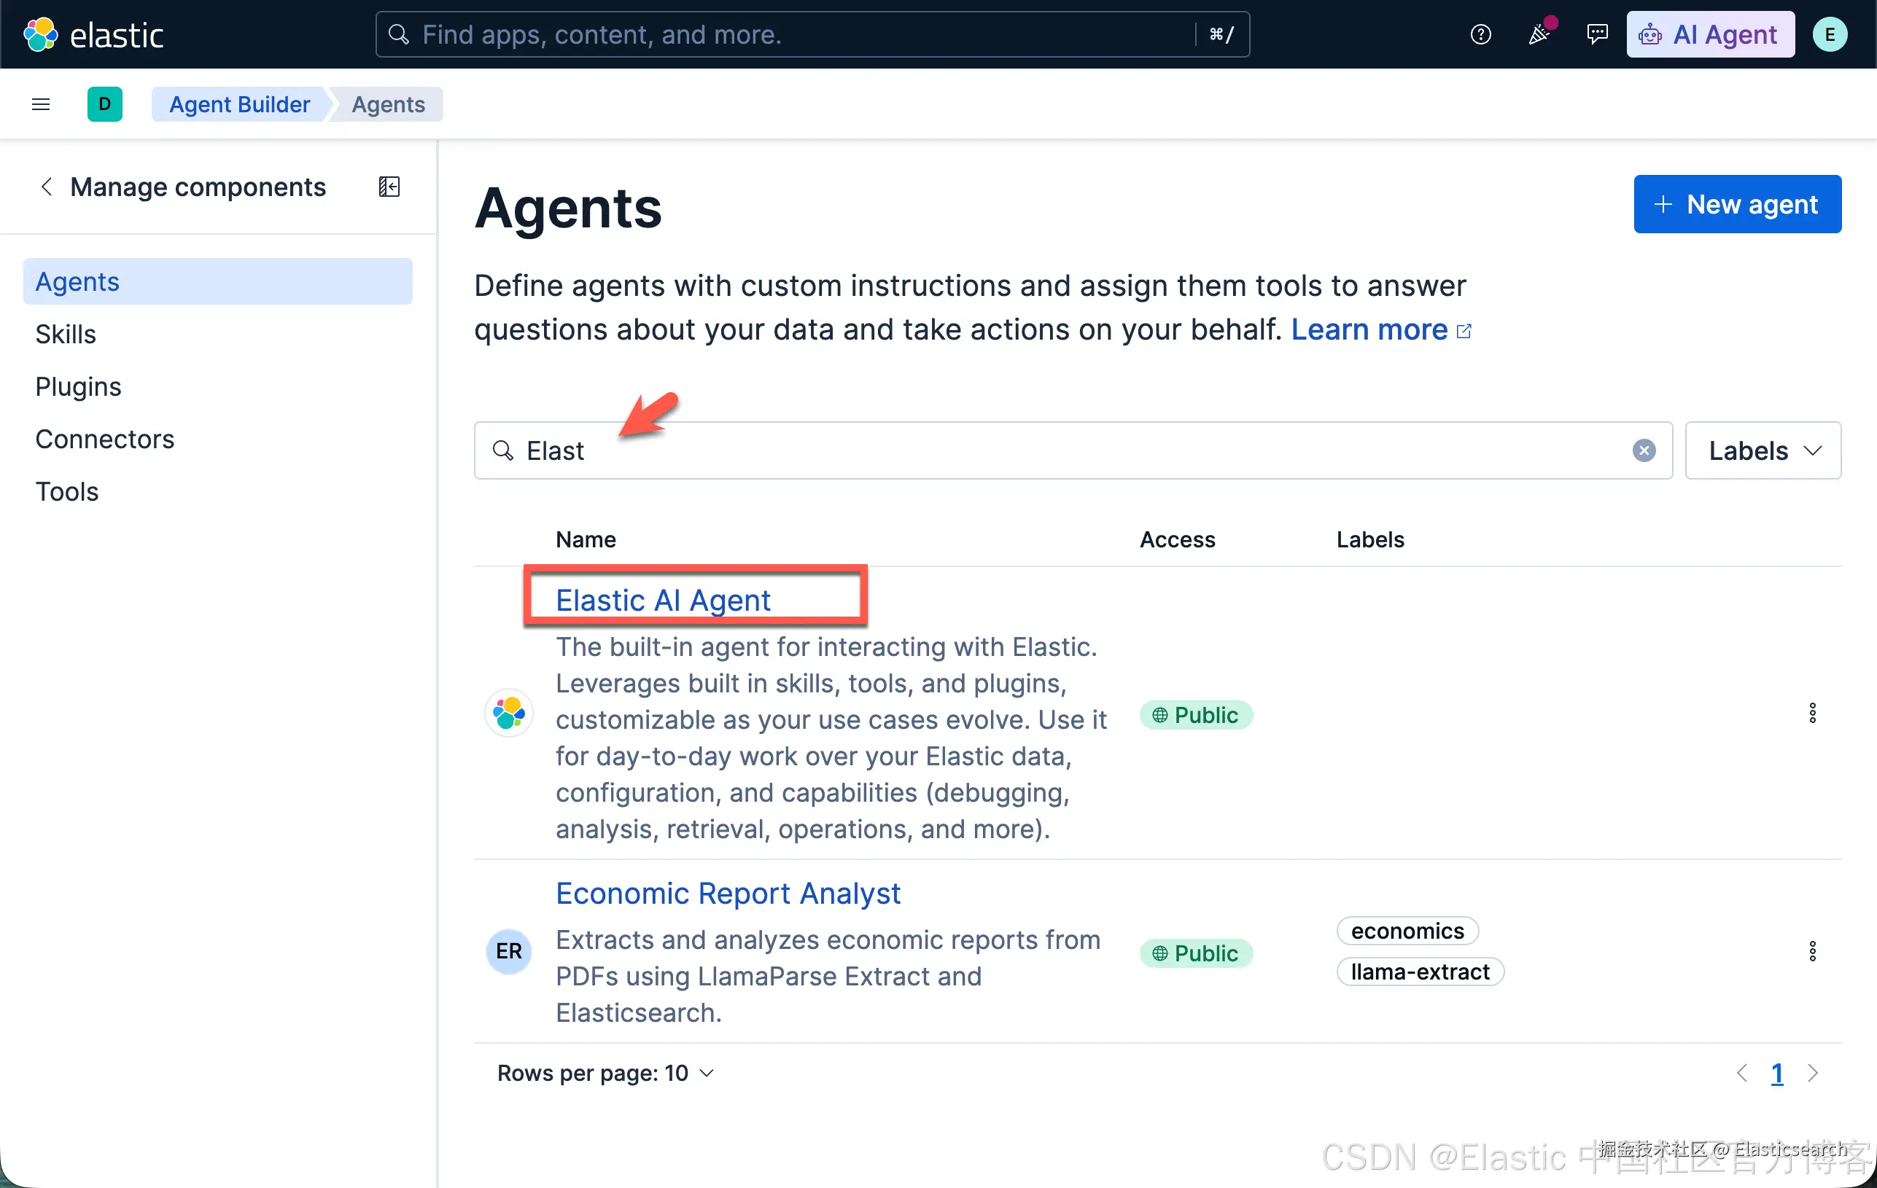This screenshot has width=1877, height=1188.
Task: Select Skills in the sidebar
Action: [x=66, y=333]
